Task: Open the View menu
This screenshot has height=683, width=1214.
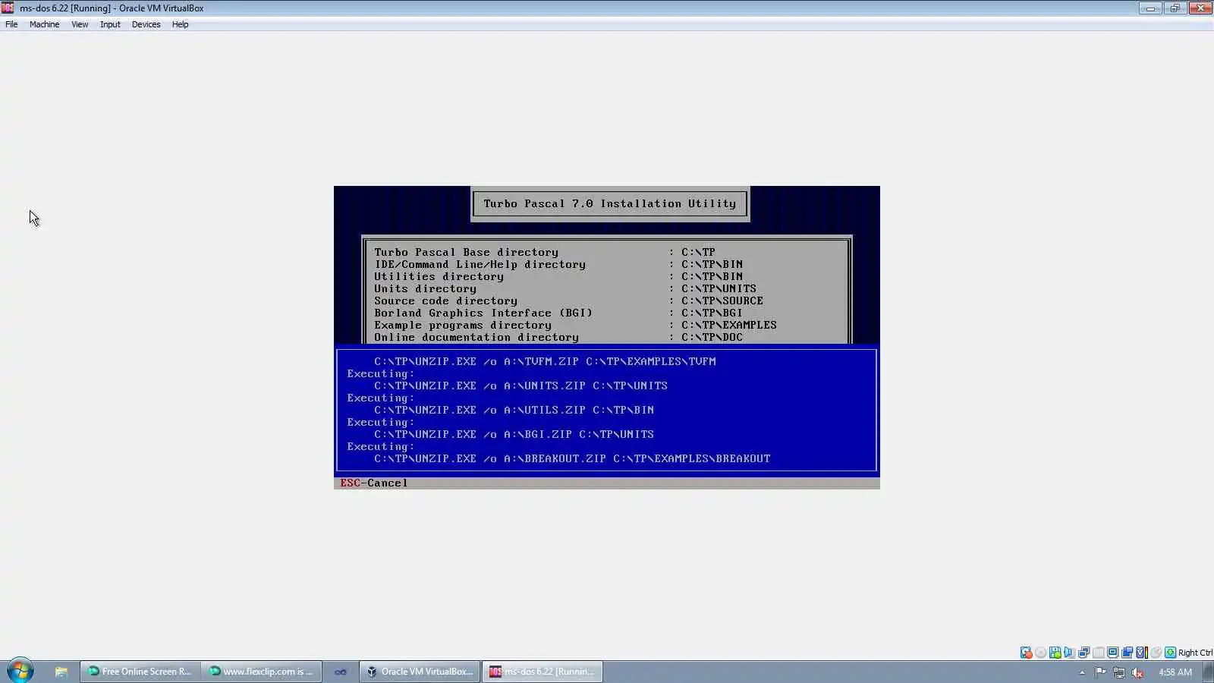Action: tap(80, 24)
